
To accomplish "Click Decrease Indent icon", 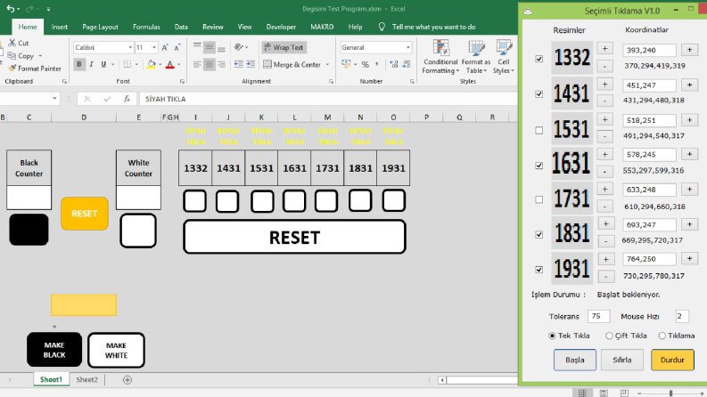I will pyautogui.click(x=239, y=64).
